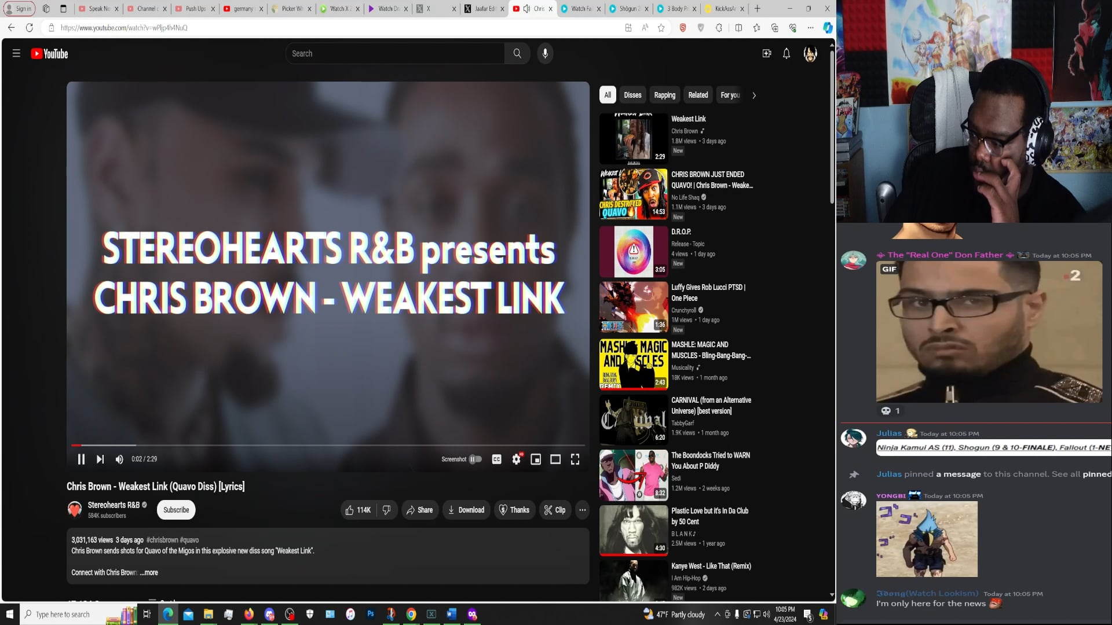This screenshot has height=625, width=1112.
Task: Open the Create video menu
Action: click(x=767, y=53)
